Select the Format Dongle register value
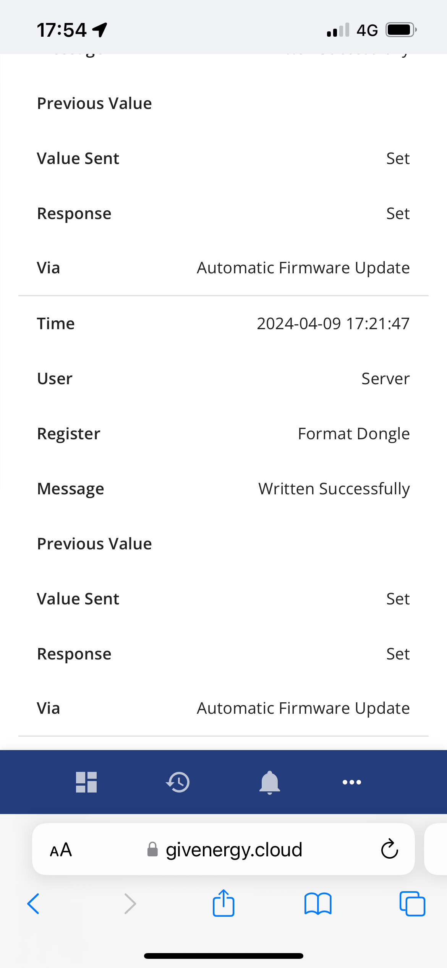This screenshot has height=968, width=447. (x=354, y=434)
